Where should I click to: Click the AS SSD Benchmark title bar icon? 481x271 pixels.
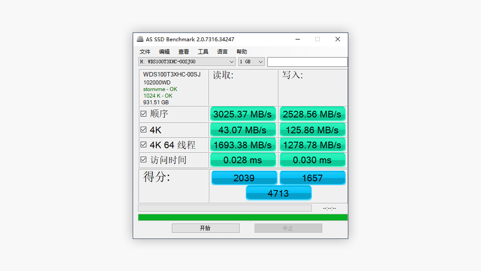[140, 39]
